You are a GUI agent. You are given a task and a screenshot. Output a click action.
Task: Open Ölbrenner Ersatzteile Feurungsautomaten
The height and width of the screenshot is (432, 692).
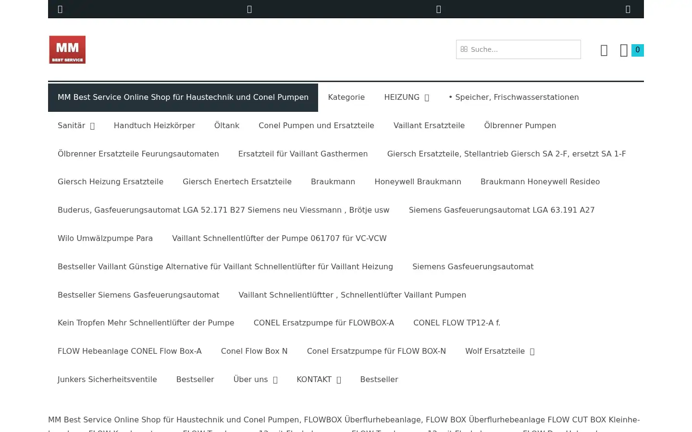138,154
